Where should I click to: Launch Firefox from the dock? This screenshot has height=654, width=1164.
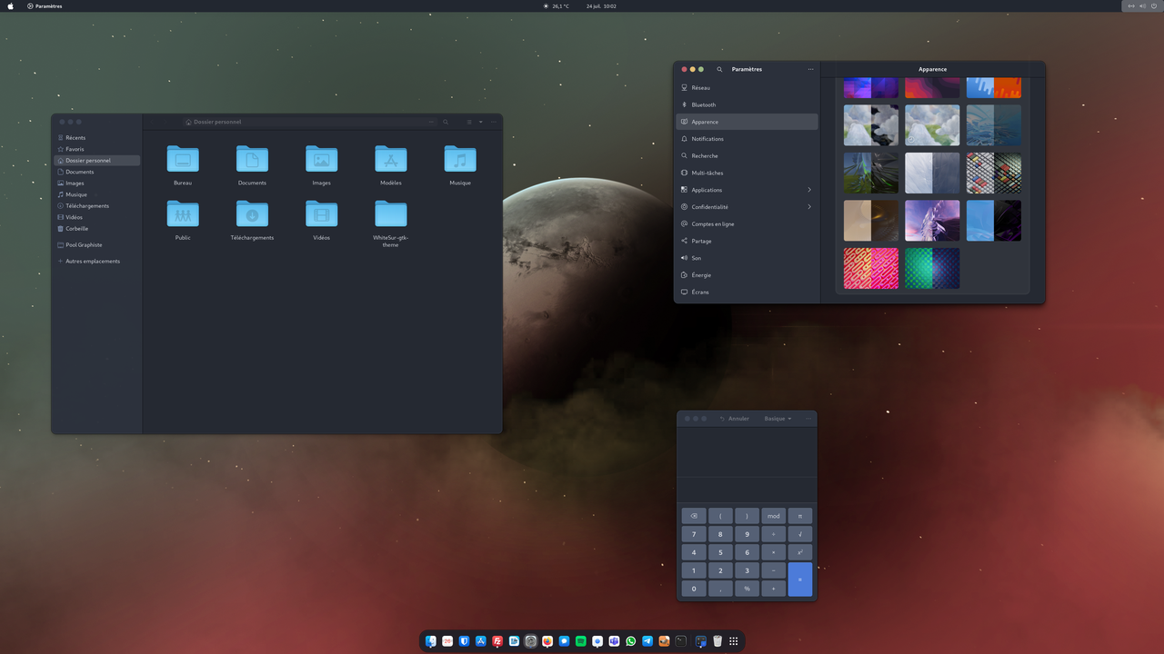(547, 641)
